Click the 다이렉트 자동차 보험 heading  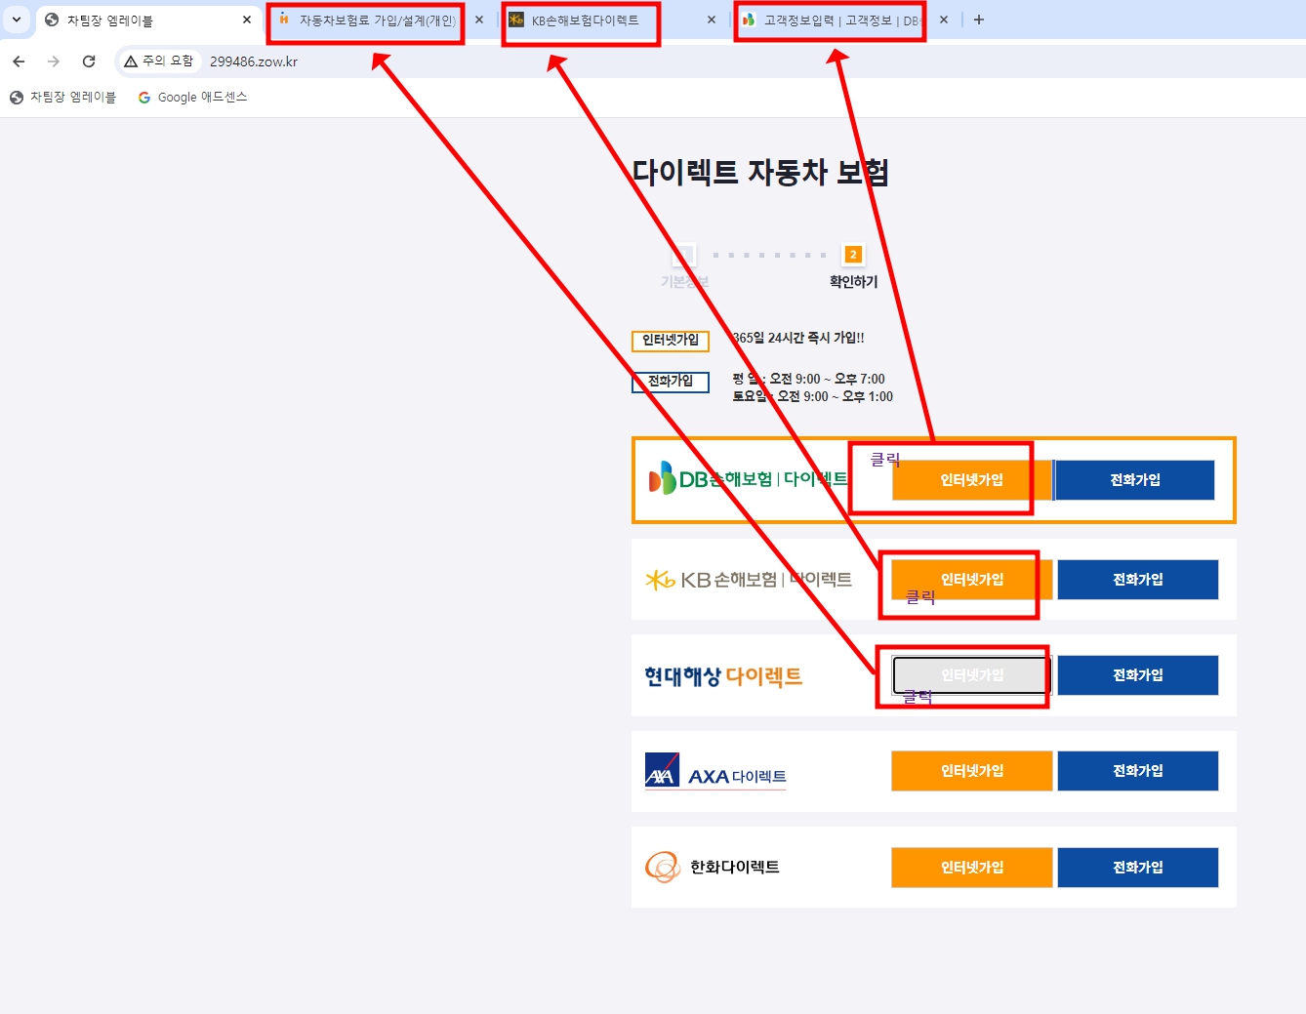click(x=760, y=173)
